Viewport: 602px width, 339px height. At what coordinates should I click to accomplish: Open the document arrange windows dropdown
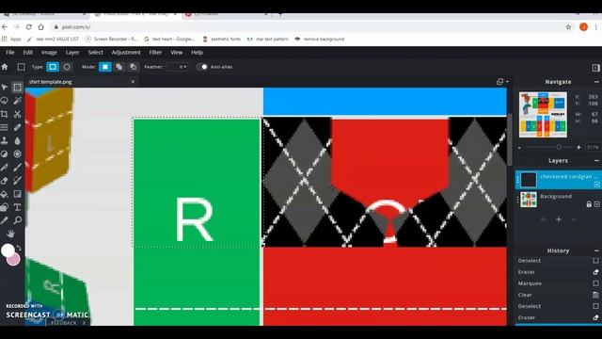pos(502,82)
